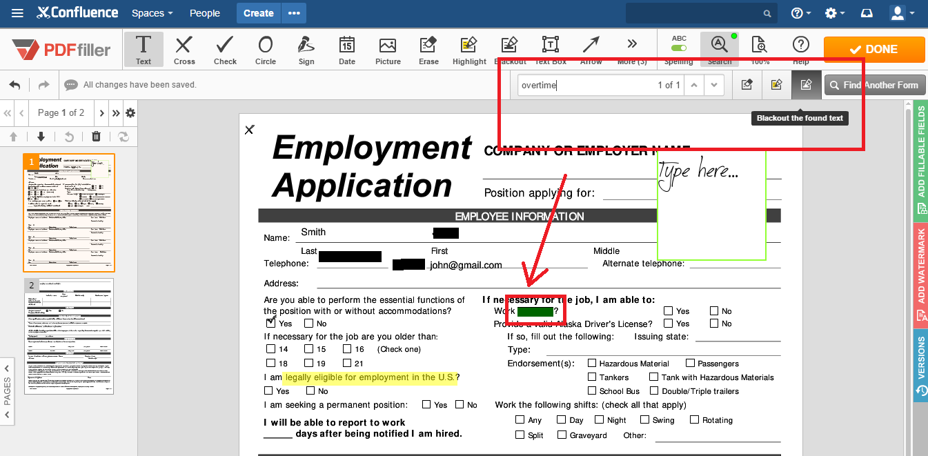This screenshot has height=456, width=928.
Task: Go to the previous page
Action: click(x=22, y=112)
